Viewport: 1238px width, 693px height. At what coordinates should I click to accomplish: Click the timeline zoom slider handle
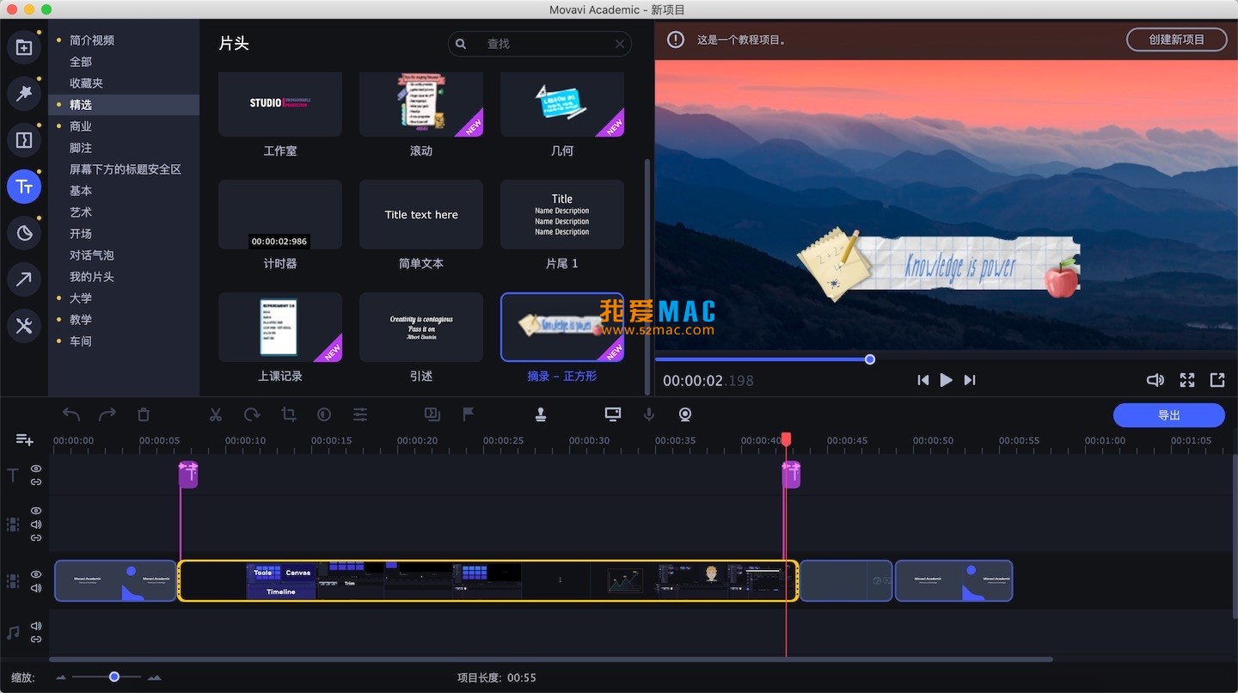pyautogui.click(x=114, y=678)
